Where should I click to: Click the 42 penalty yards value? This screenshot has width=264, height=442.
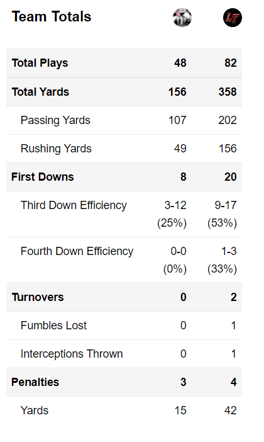pos(231,411)
